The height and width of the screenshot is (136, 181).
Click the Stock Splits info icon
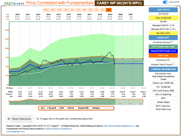coord(171,109)
